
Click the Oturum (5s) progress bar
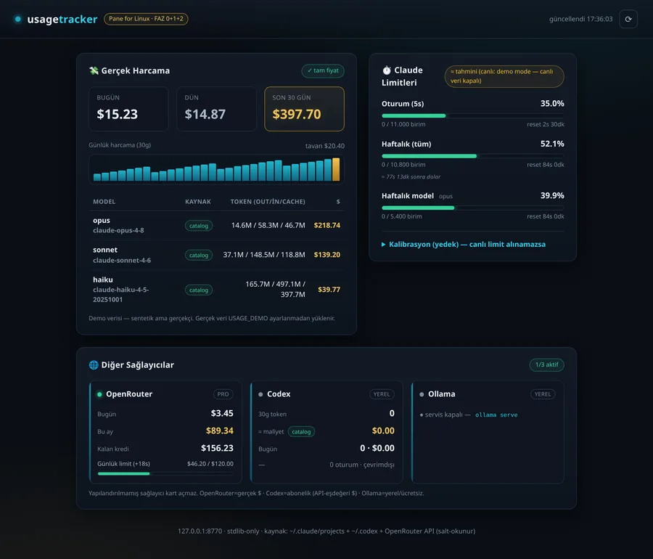point(472,116)
